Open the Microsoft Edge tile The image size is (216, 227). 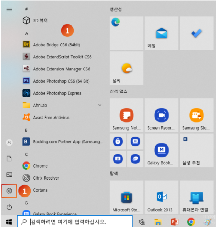click(x=126, y=33)
